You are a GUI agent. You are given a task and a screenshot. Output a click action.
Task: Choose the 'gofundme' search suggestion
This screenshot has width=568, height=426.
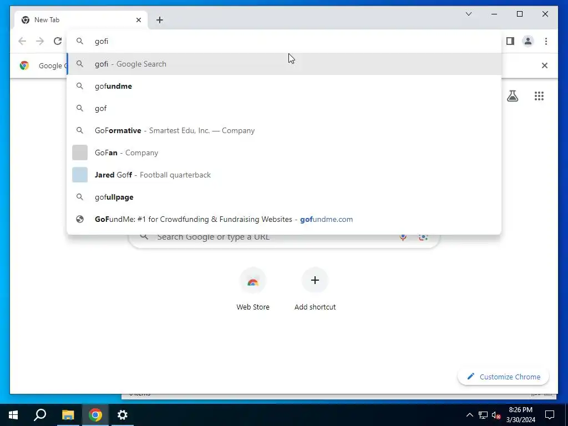[x=285, y=86]
